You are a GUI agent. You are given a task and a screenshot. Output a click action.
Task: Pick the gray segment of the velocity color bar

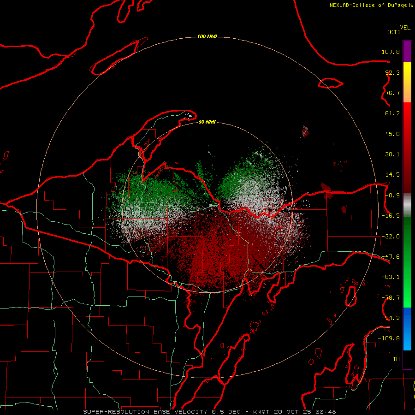(407, 205)
